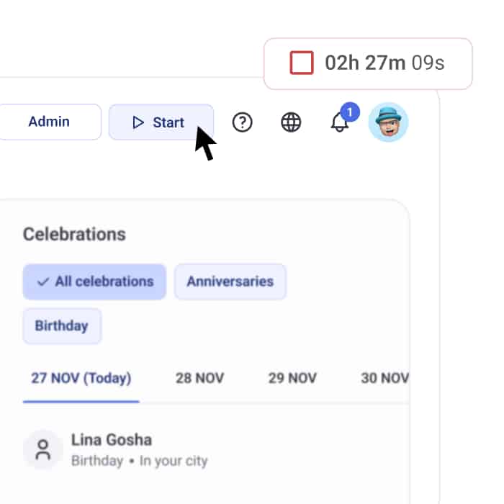Click the blue notification count badge
The width and height of the screenshot is (504, 504).
click(350, 112)
